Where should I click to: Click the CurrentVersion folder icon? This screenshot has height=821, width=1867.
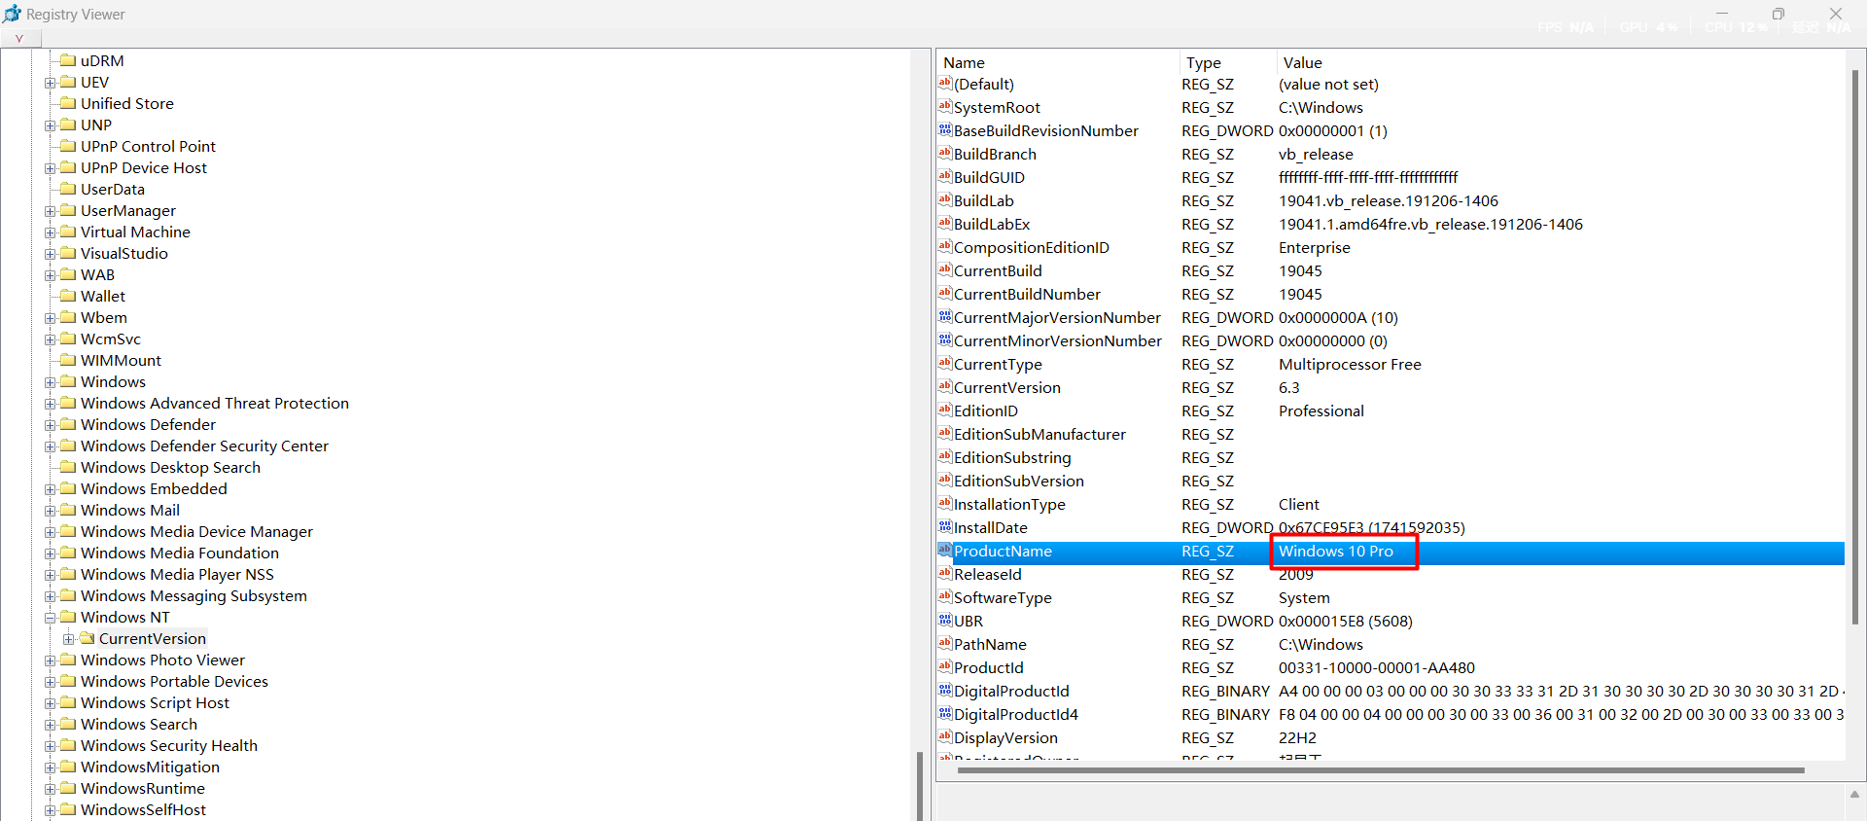point(88,638)
